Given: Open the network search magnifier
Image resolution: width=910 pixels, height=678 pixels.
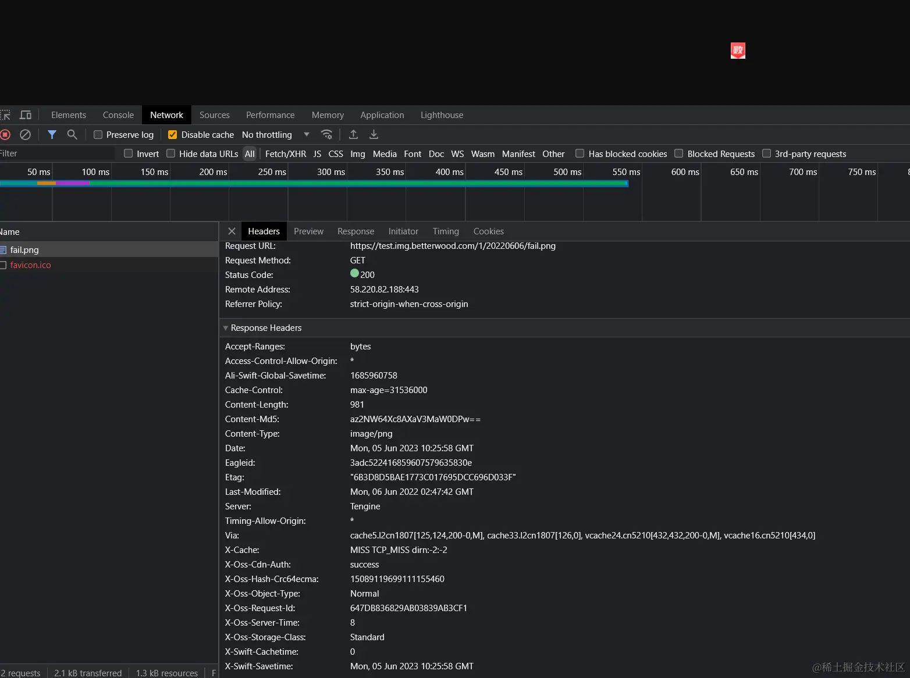Looking at the screenshot, I should (x=72, y=134).
